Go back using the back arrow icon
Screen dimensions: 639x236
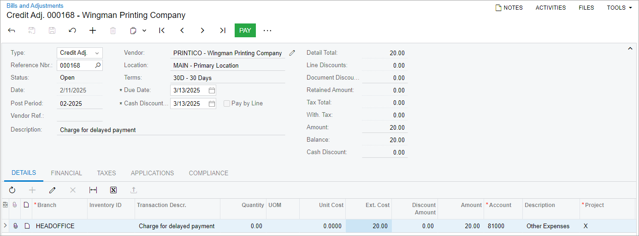click(x=12, y=30)
